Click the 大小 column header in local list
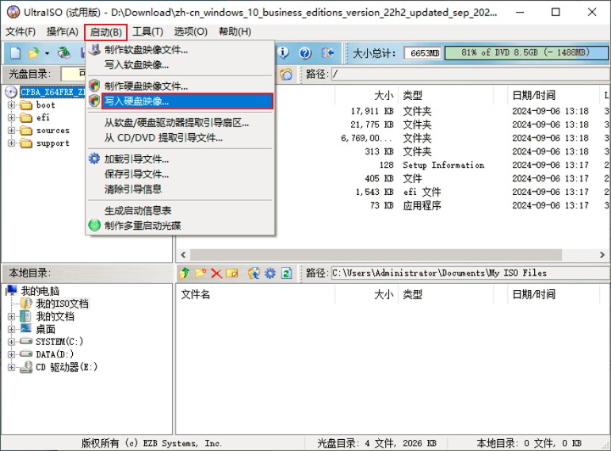The width and height of the screenshot is (611, 451). click(x=383, y=294)
